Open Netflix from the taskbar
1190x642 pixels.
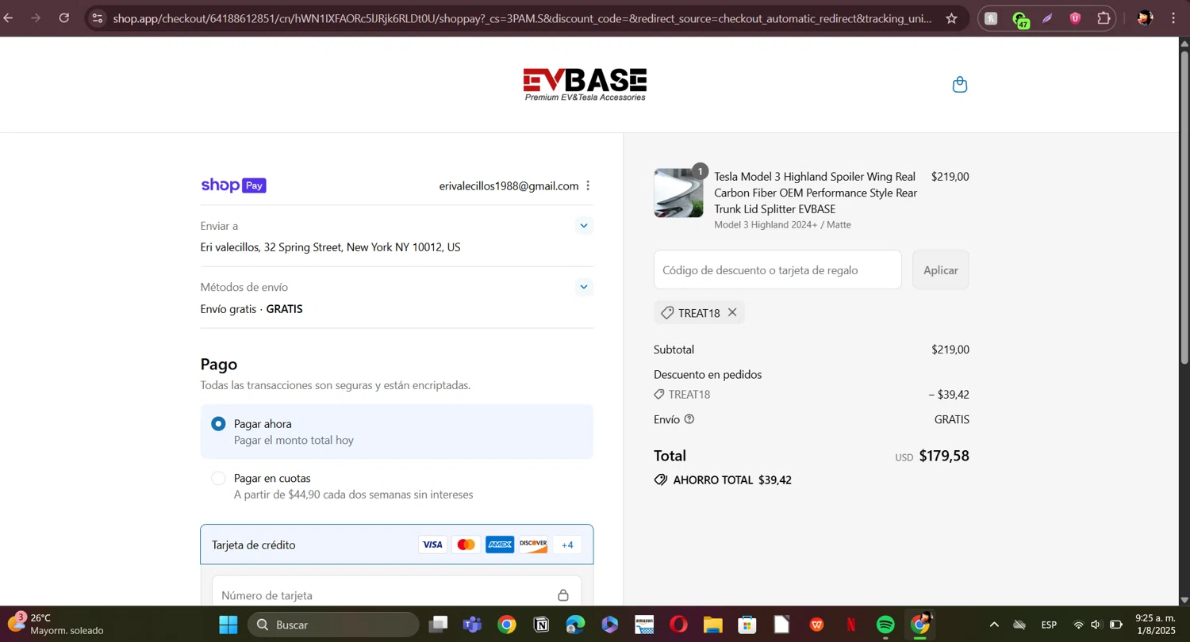[x=850, y=625]
